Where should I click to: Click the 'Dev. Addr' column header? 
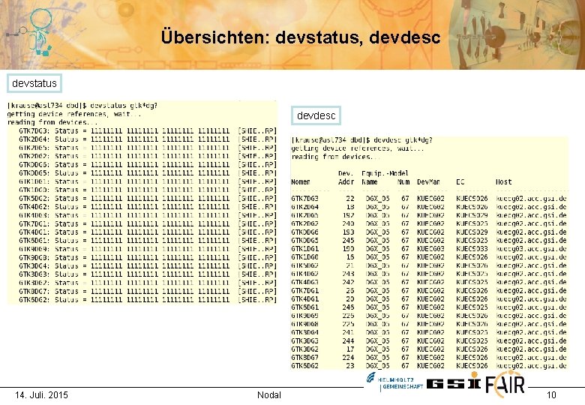tap(346, 178)
